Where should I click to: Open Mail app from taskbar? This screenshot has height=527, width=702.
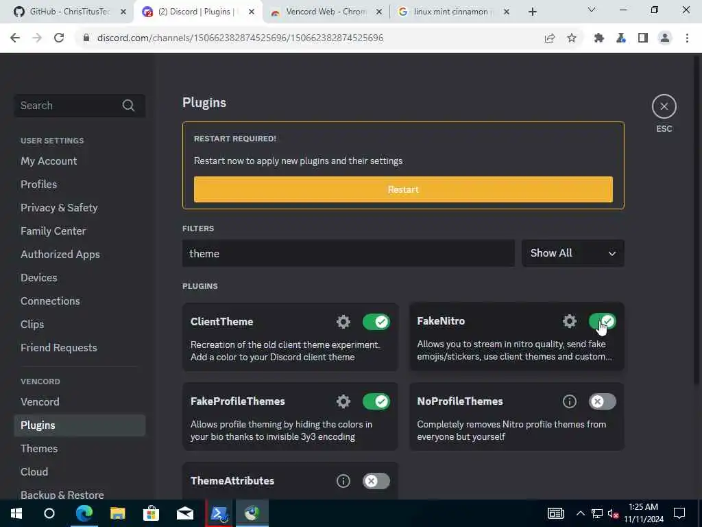point(185,513)
